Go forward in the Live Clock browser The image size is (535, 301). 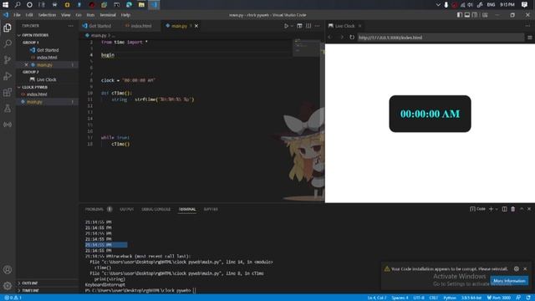342,37
